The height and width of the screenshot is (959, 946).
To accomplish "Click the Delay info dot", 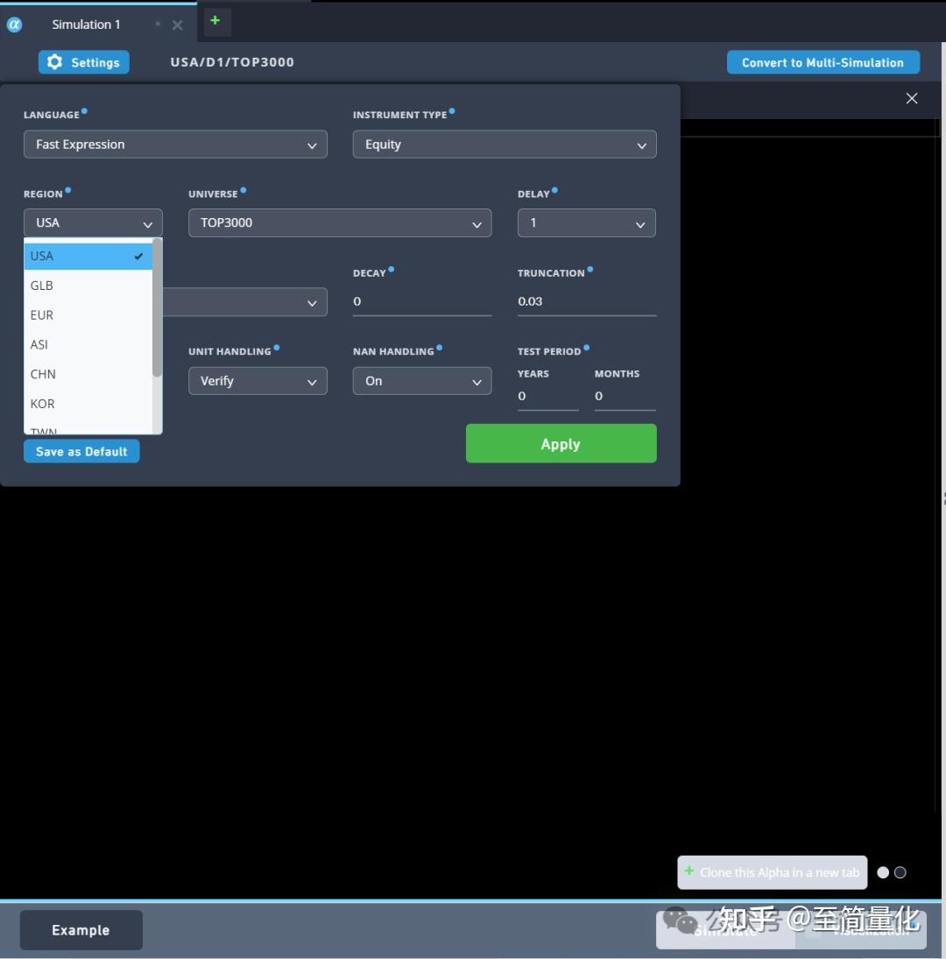I will tap(554, 190).
